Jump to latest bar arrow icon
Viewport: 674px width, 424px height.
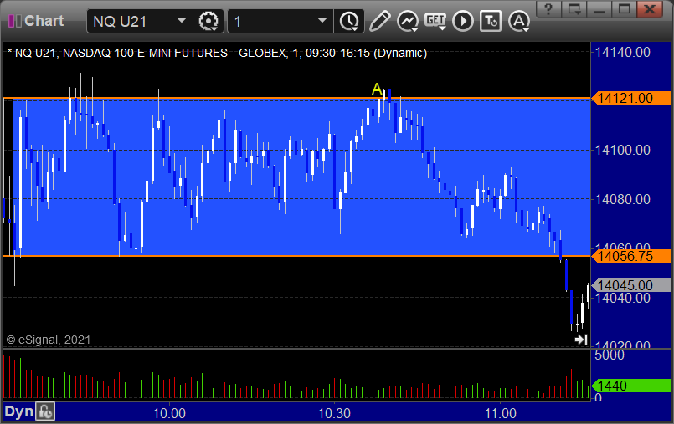[581, 340]
